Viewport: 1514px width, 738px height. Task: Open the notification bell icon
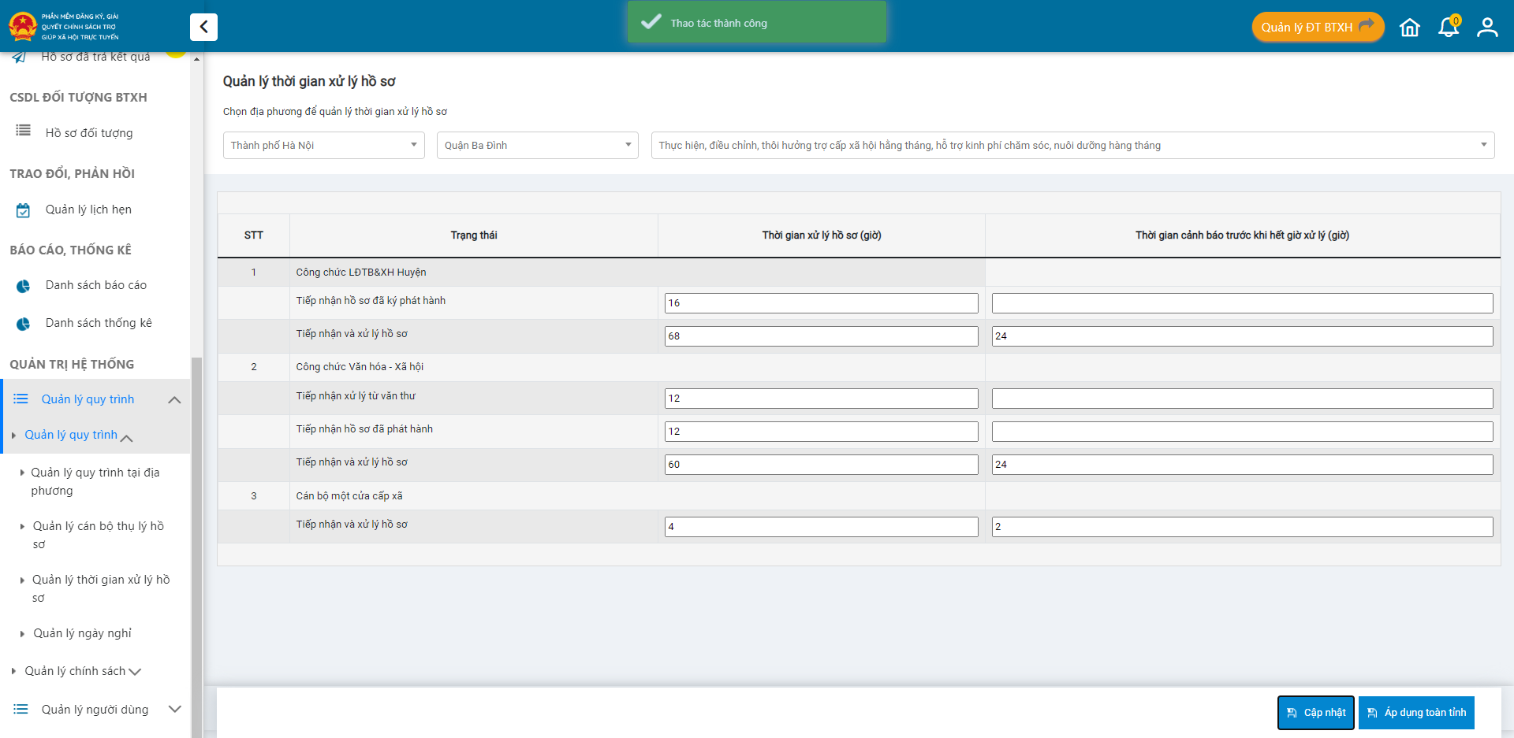point(1449,28)
